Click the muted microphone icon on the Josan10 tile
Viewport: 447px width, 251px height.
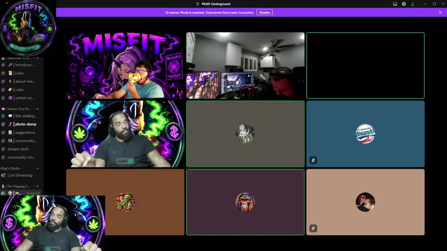(313, 160)
